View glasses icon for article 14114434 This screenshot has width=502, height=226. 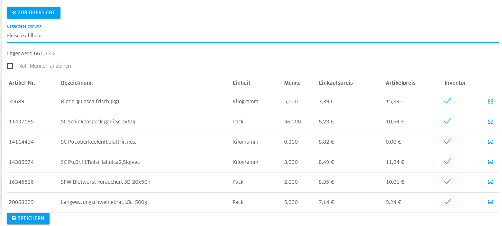(x=490, y=142)
